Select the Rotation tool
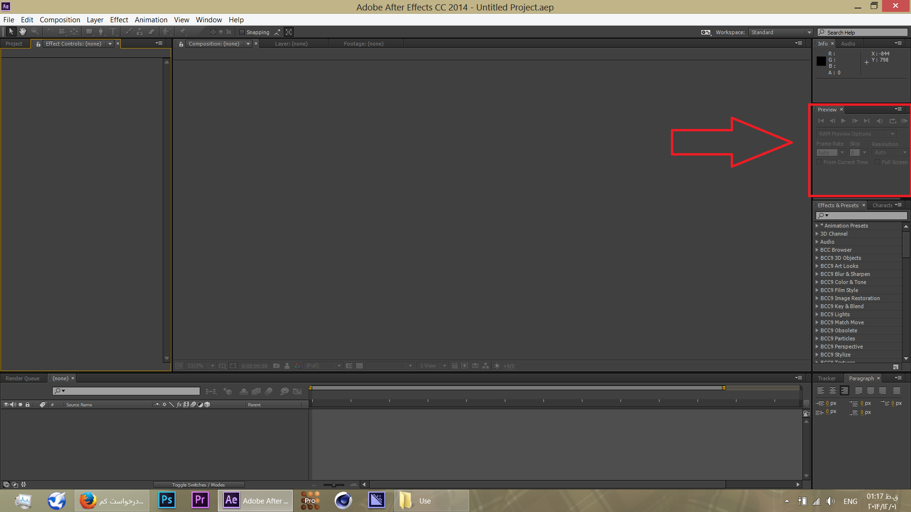The image size is (911, 512). pos(50,32)
